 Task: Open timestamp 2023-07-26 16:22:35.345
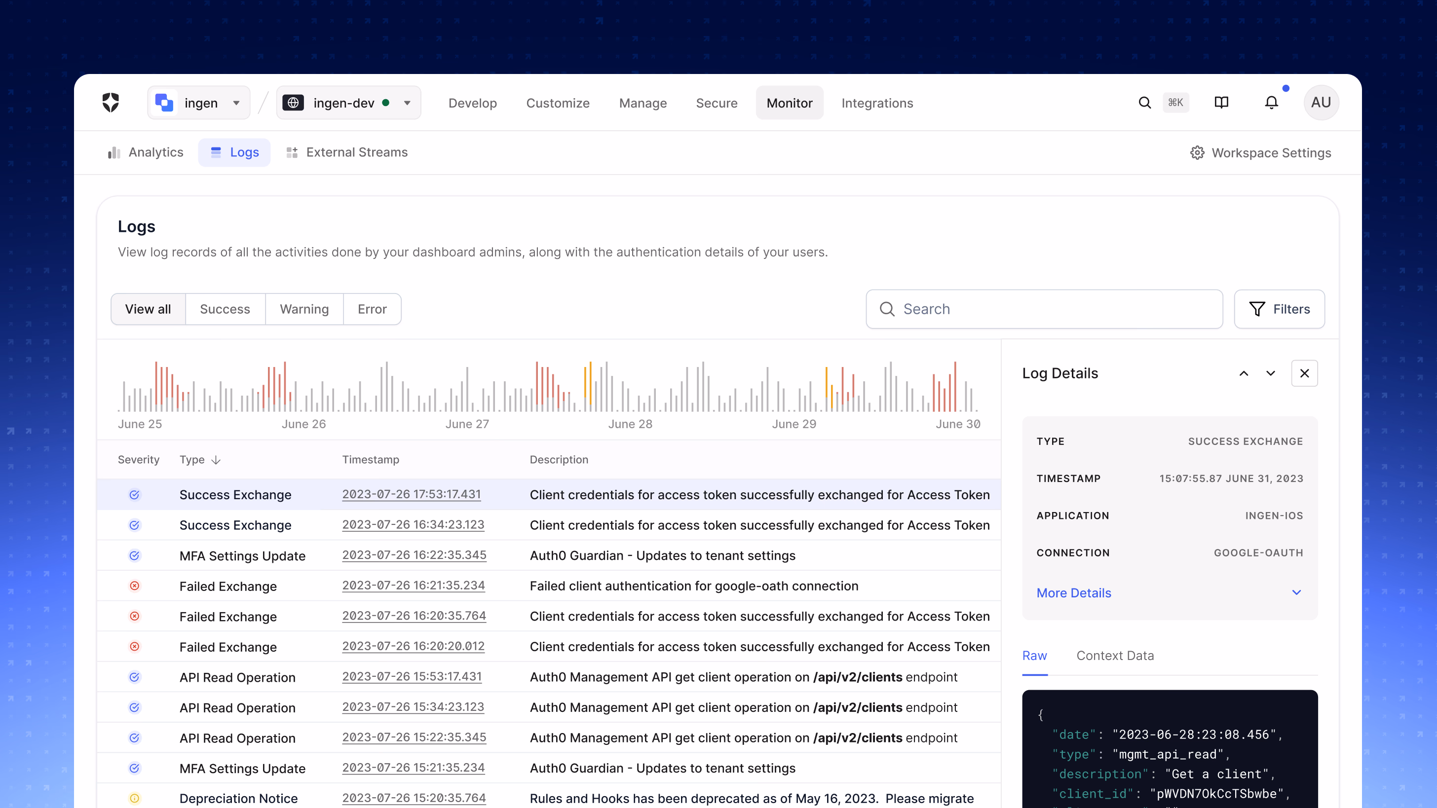414,555
